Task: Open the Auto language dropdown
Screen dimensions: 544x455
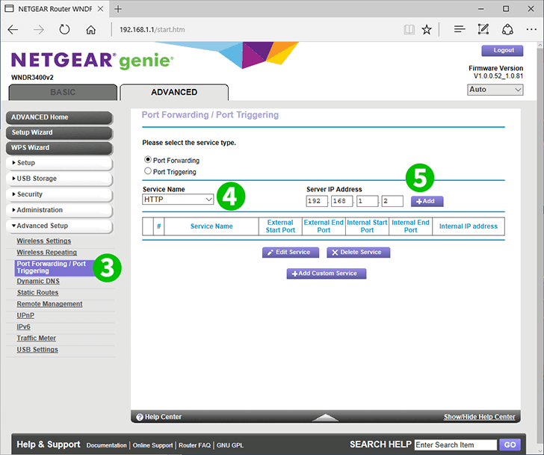Action: (x=495, y=90)
